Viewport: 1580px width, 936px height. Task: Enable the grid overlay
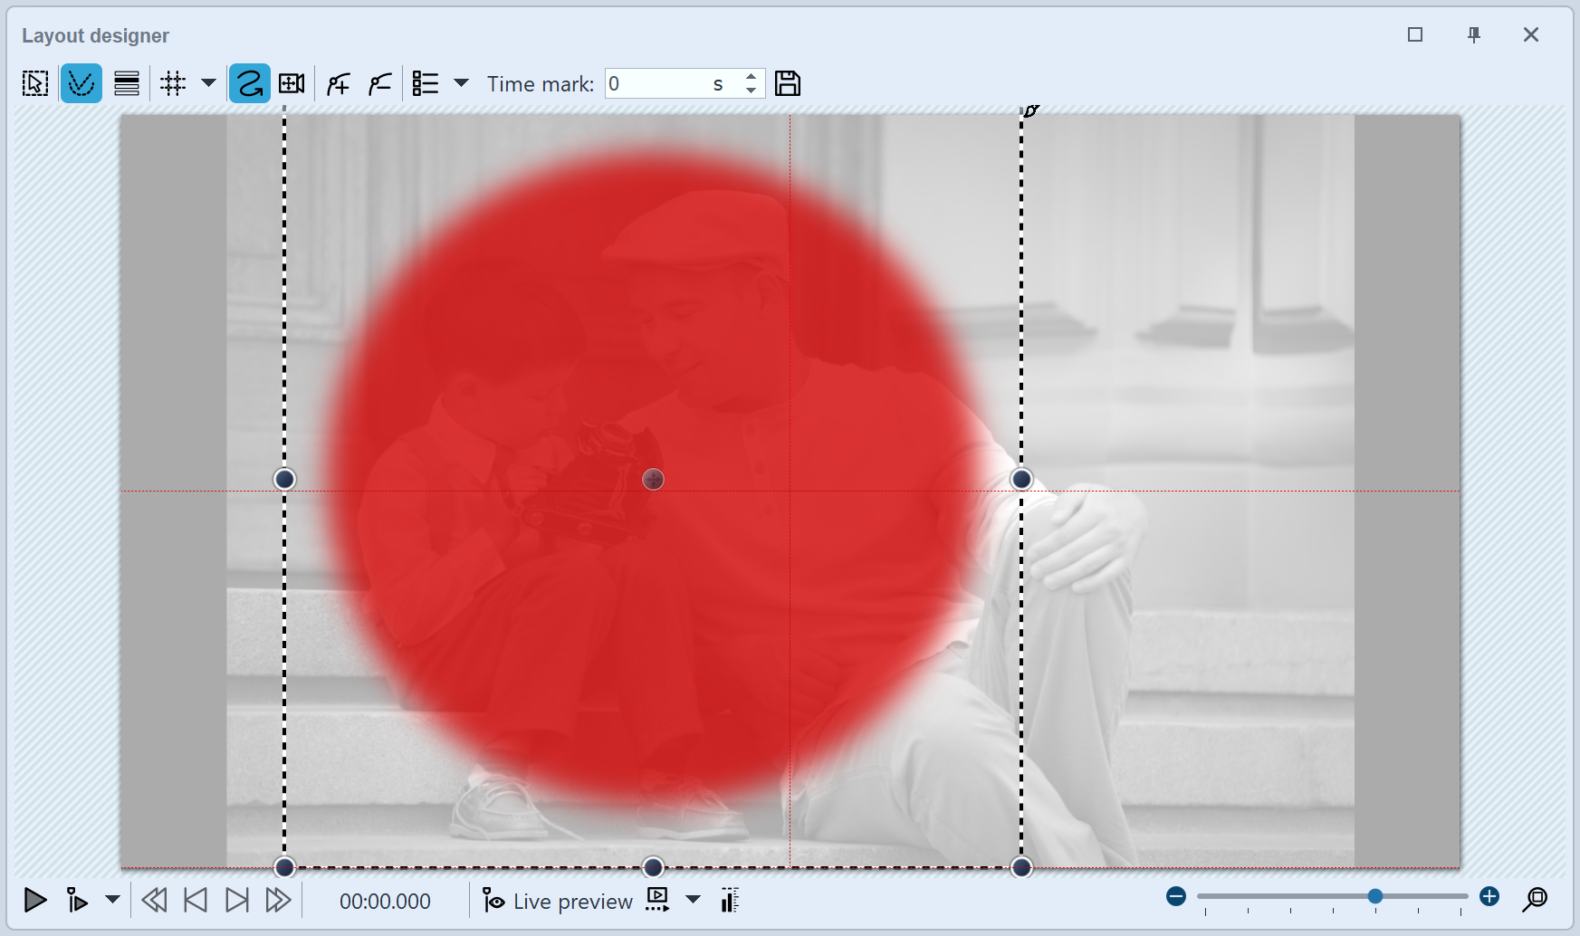pyautogui.click(x=173, y=82)
